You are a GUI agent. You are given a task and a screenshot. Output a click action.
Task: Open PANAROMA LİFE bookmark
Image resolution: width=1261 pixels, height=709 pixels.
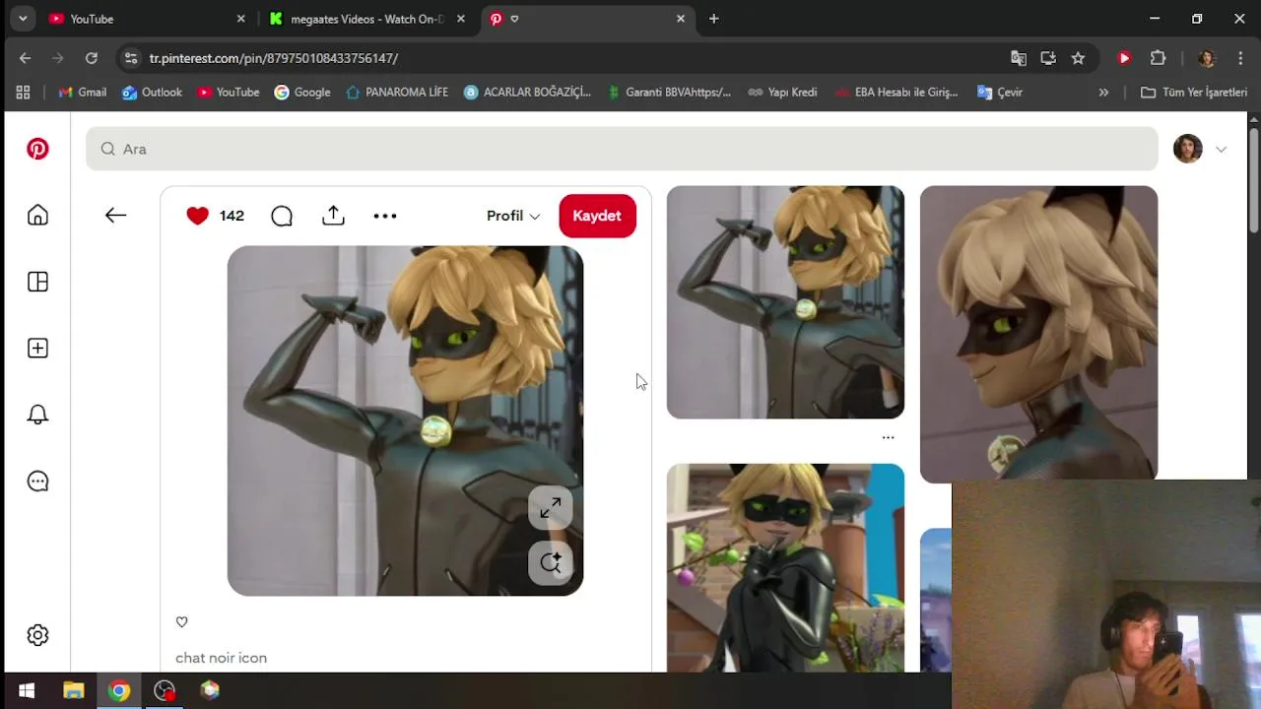click(396, 93)
